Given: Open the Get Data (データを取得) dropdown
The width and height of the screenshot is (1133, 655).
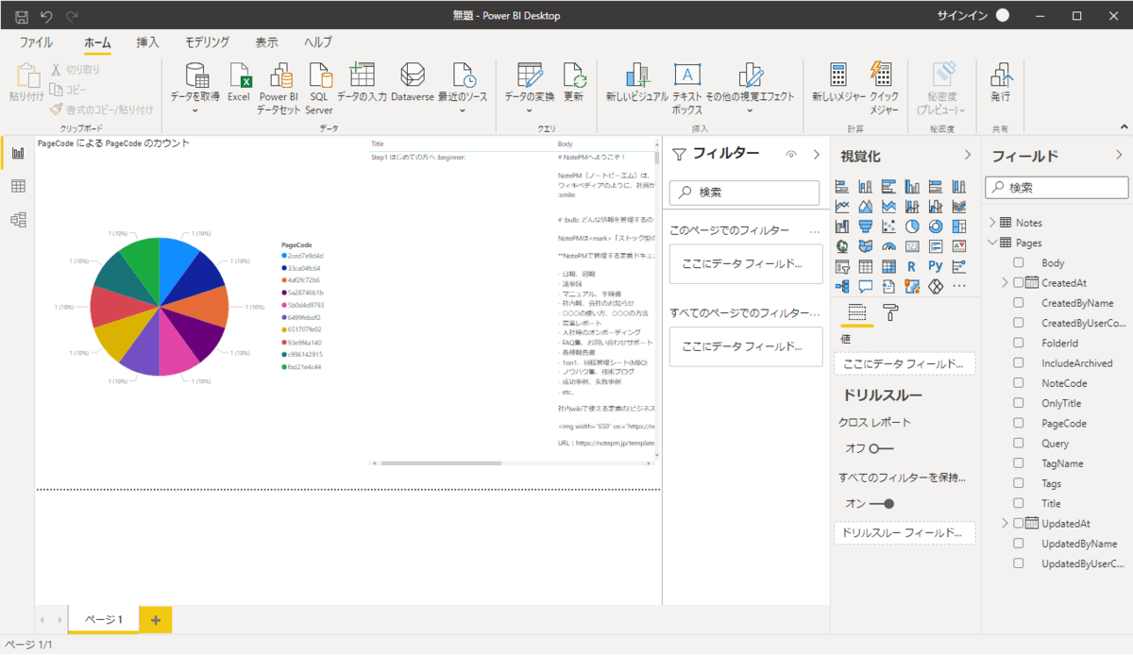Looking at the screenshot, I should coord(195,109).
